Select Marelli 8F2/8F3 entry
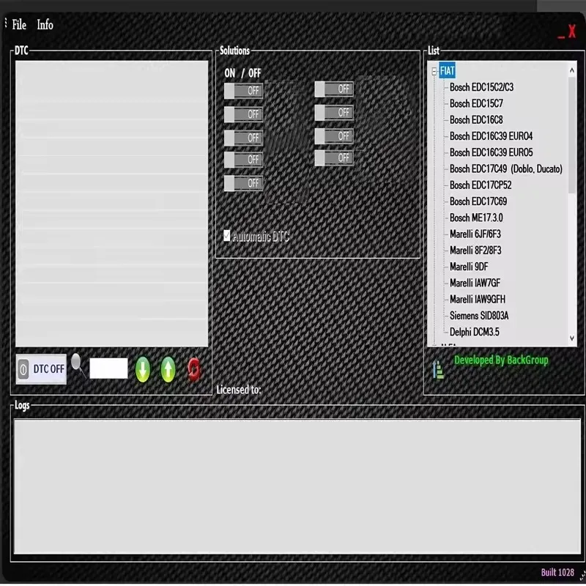 click(x=475, y=251)
